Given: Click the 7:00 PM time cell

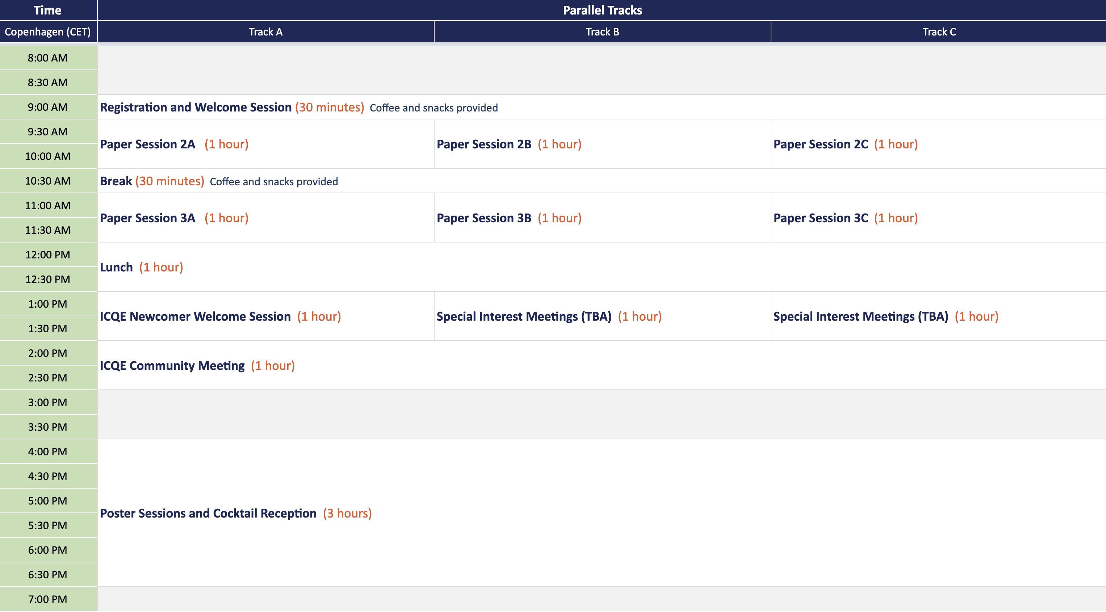Looking at the screenshot, I should click(x=48, y=599).
